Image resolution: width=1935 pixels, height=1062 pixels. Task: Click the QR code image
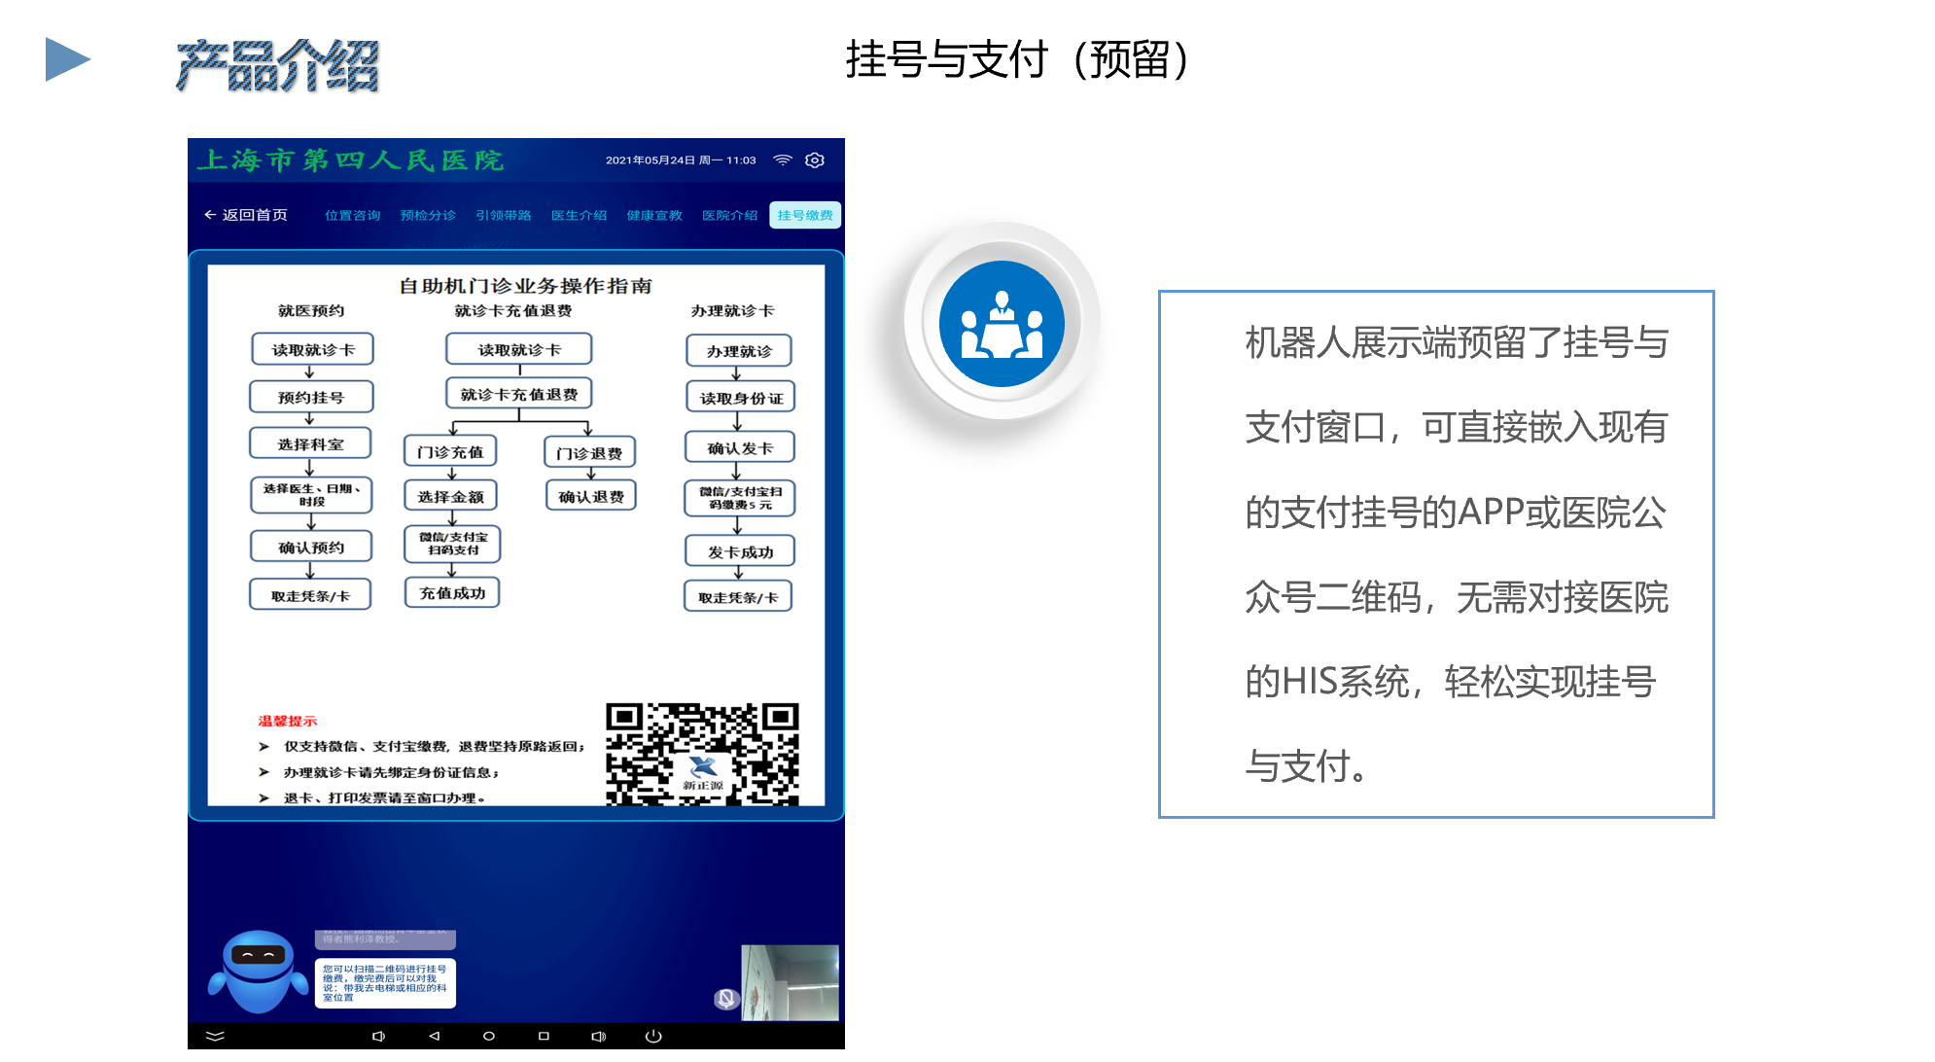[x=702, y=754]
